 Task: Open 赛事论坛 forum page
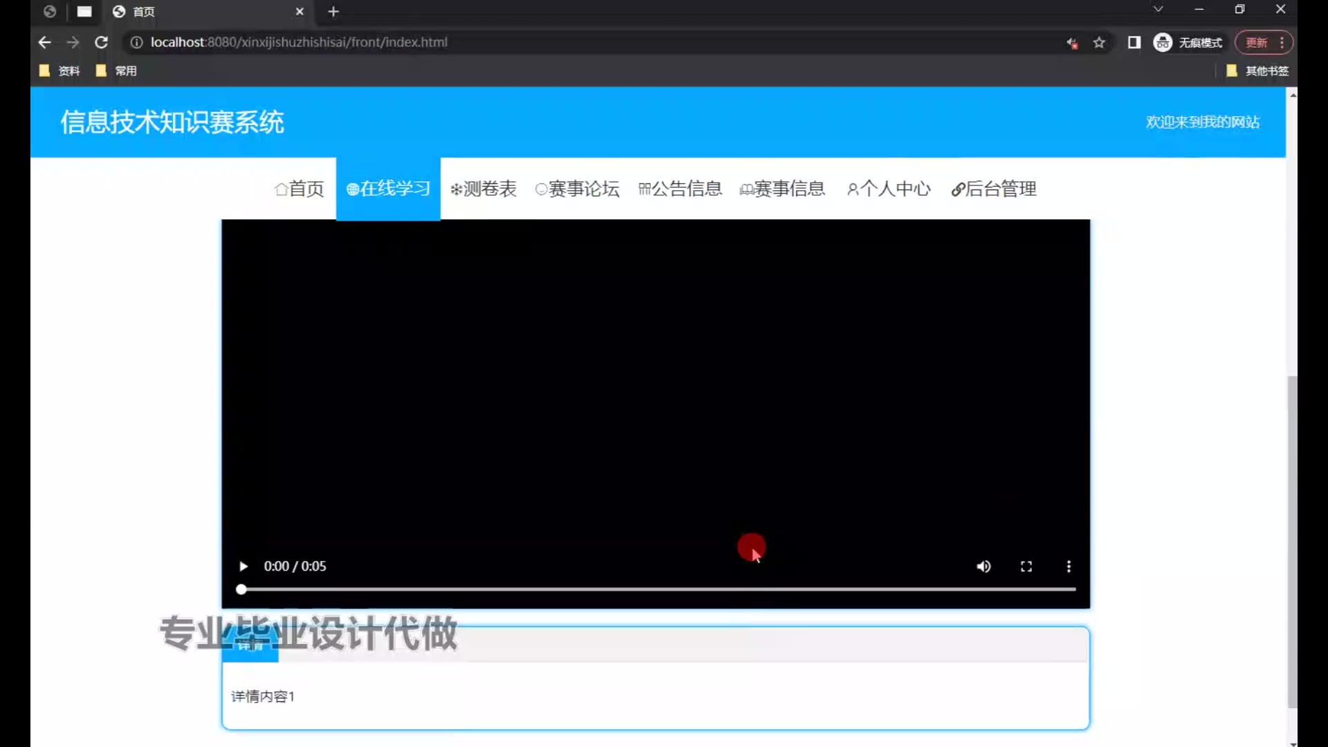coord(578,189)
